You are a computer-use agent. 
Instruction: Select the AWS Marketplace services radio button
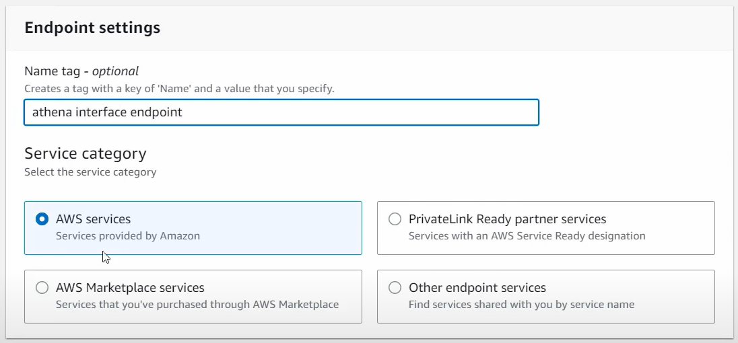click(42, 288)
